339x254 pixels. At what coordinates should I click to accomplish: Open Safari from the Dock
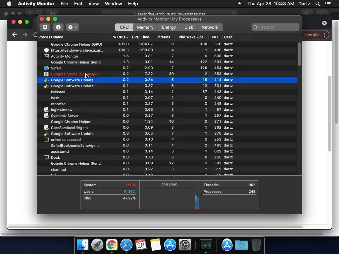coord(126,245)
